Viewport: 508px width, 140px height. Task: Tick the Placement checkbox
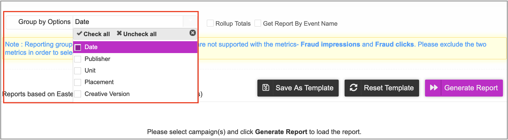78,82
